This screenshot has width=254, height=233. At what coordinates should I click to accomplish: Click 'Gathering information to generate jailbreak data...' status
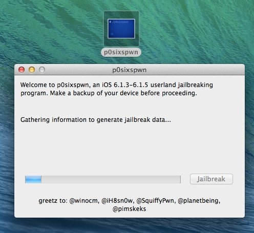[96, 120]
